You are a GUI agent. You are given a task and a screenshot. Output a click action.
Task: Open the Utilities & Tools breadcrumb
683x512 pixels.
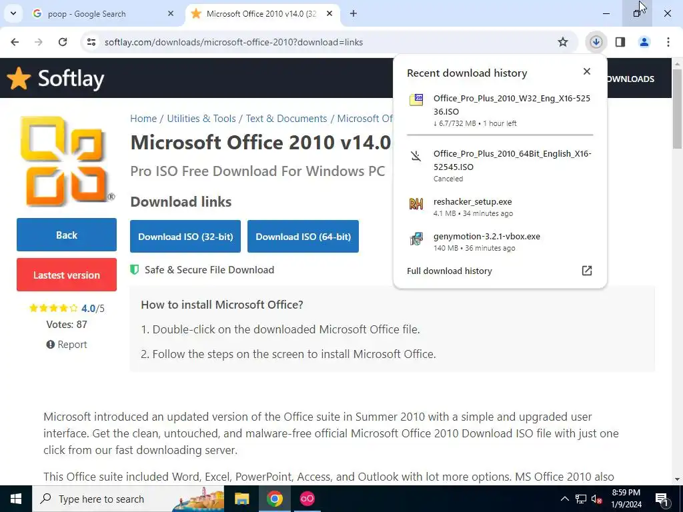[201, 119]
